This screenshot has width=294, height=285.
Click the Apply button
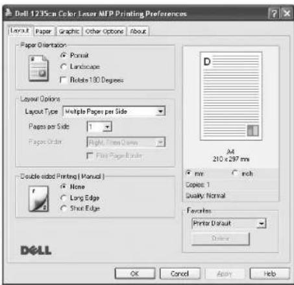tap(225, 274)
